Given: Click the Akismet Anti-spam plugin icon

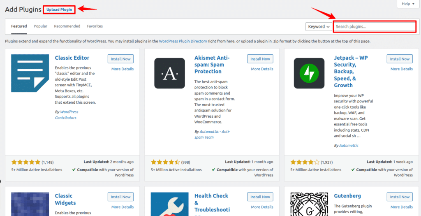Looking at the screenshot, I should tap(169, 73).
